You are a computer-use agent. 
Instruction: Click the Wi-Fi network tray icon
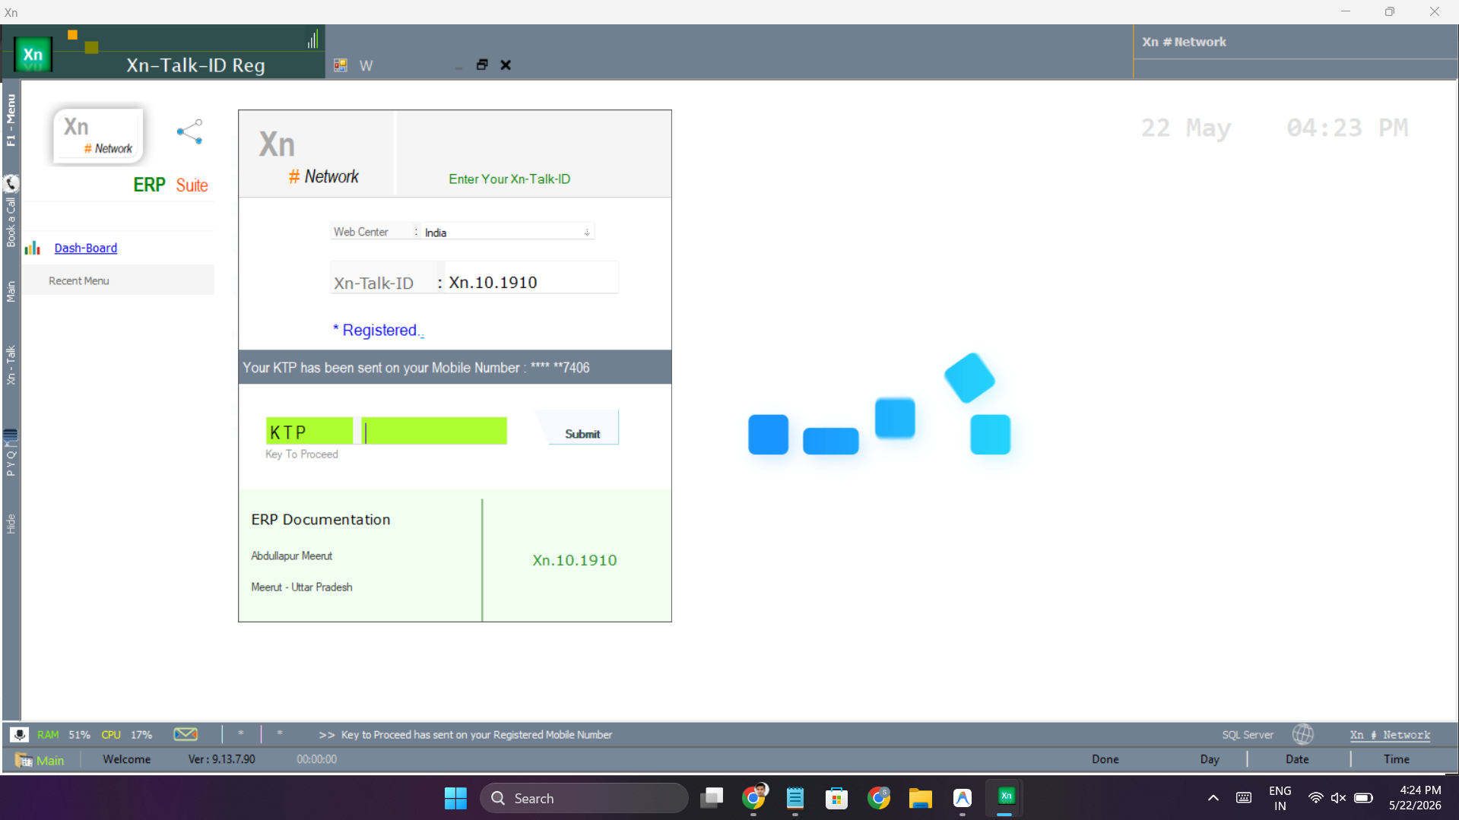pos(1315,798)
